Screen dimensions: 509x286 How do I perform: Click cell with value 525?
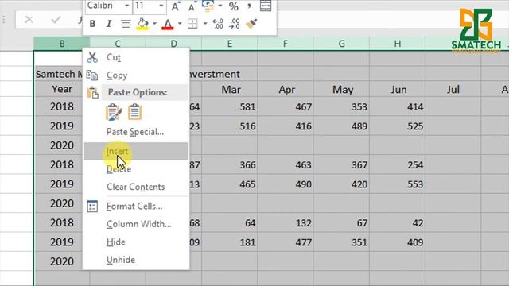398,126
